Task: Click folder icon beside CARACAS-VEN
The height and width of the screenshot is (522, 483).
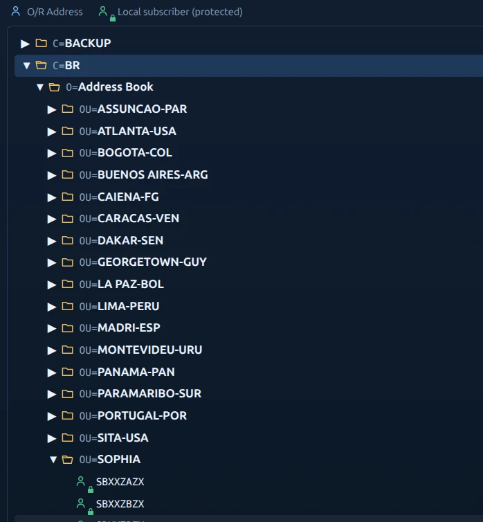Action: click(x=68, y=218)
